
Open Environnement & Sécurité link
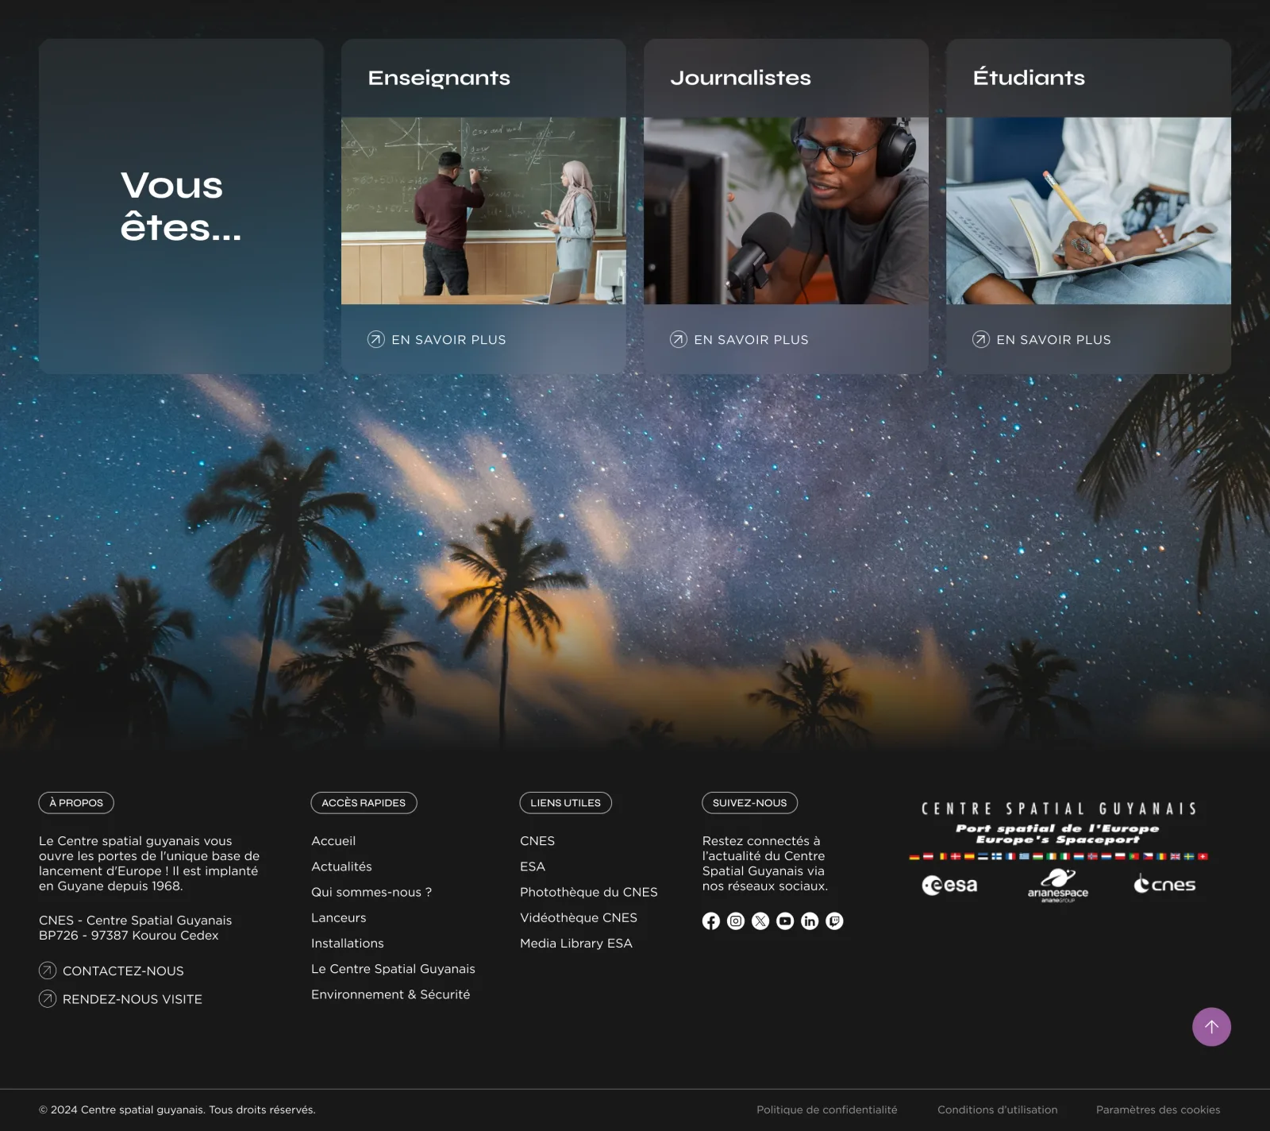pos(391,994)
